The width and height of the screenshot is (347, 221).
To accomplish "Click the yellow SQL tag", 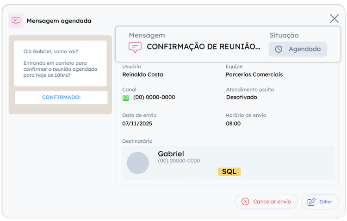I will pyautogui.click(x=229, y=172).
